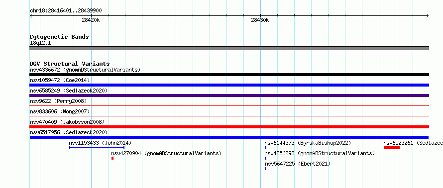
Task: Select the blue nsv6517956 variant bar
Action: 229,137
